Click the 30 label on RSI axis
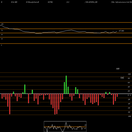This screenshot has height=132, width=132. pos(2,39)
